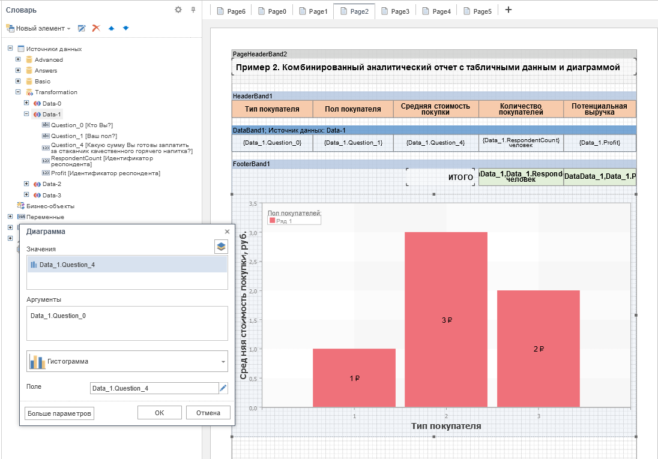
Task: Expand the Переменные tree node
Action: pos(10,217)
